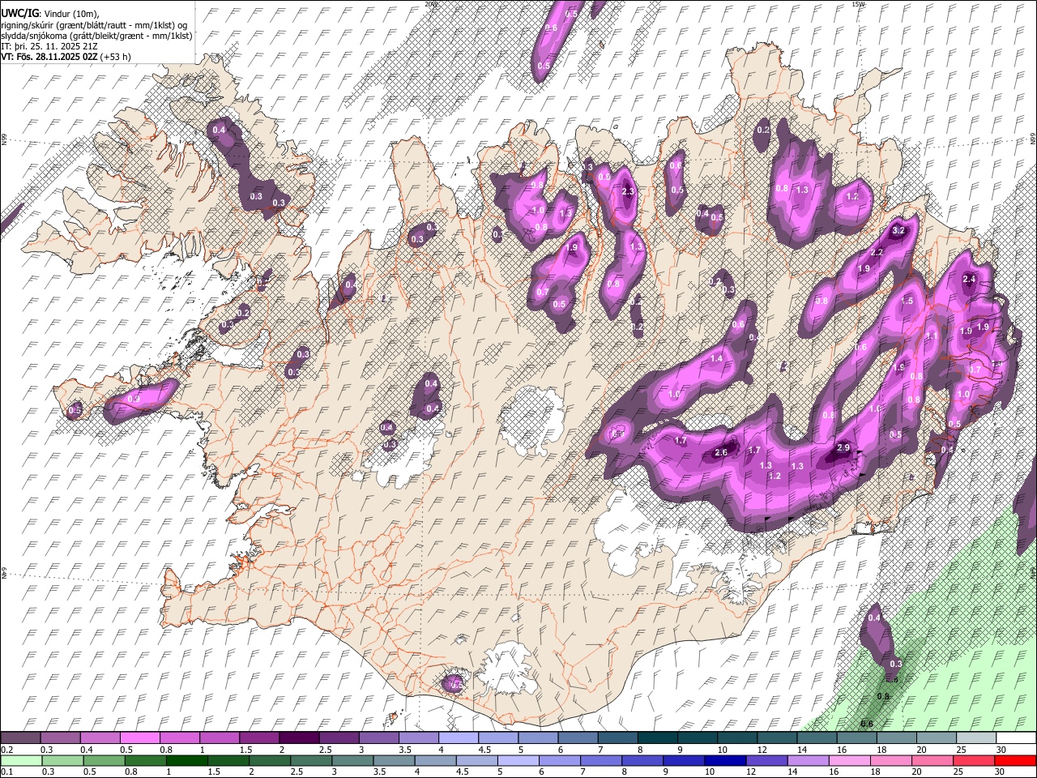
Task: Click the 20W longitude label
Action: [430, 4]
